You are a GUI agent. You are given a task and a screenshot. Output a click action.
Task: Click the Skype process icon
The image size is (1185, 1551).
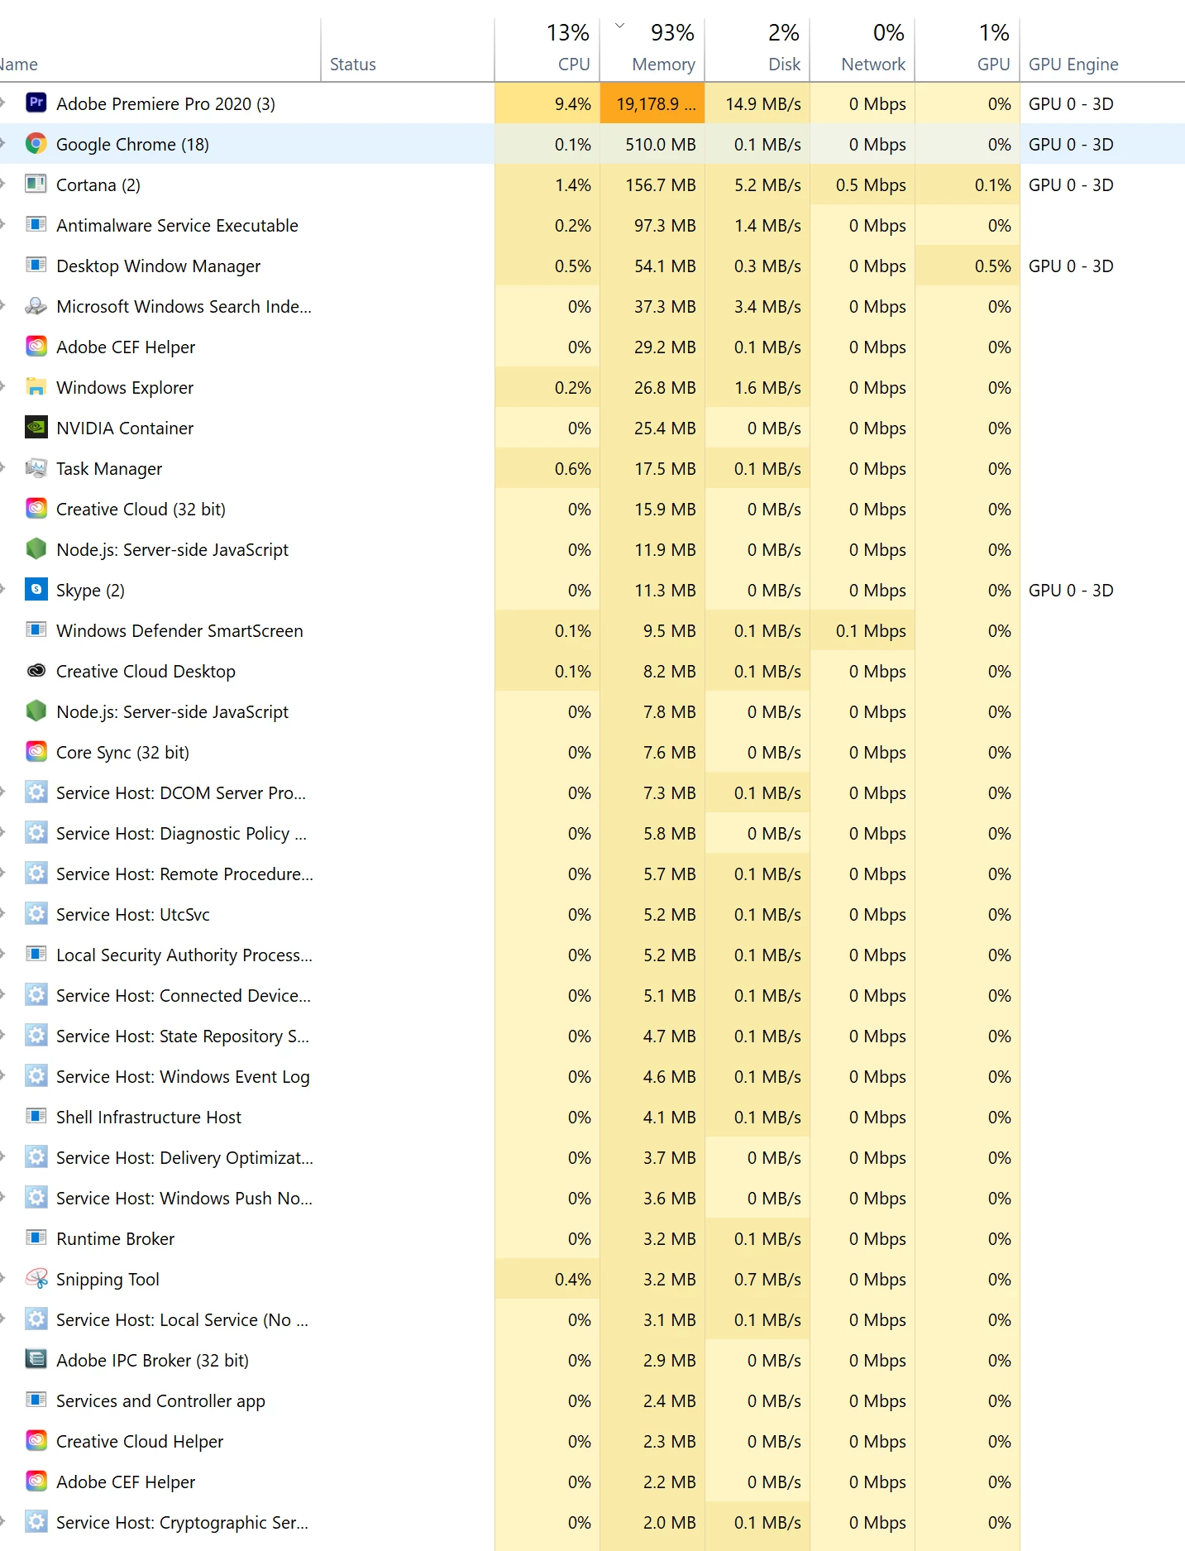coord(36,589)
